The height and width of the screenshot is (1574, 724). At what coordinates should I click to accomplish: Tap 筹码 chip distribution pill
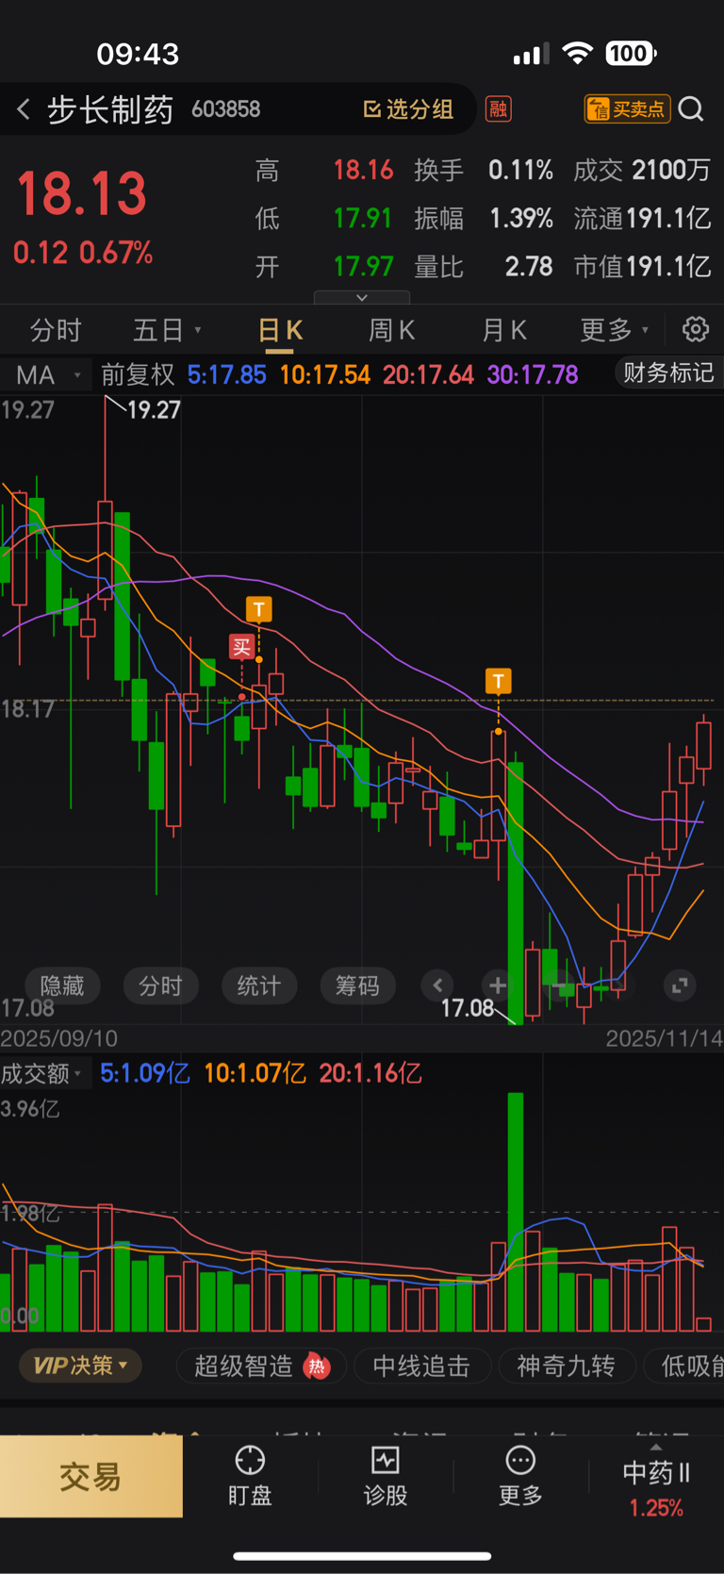point(357,986)
